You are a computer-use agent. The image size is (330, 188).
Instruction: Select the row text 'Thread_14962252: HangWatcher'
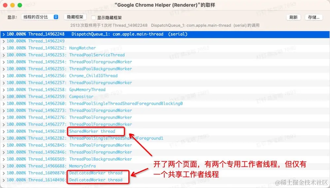[62, 48]
